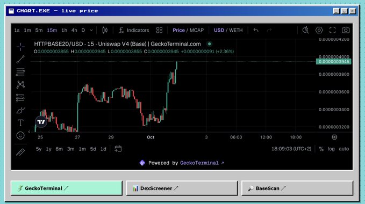Minimize the CHART.EXE window
The image size is (365, 204).
[x=336, y=11]
